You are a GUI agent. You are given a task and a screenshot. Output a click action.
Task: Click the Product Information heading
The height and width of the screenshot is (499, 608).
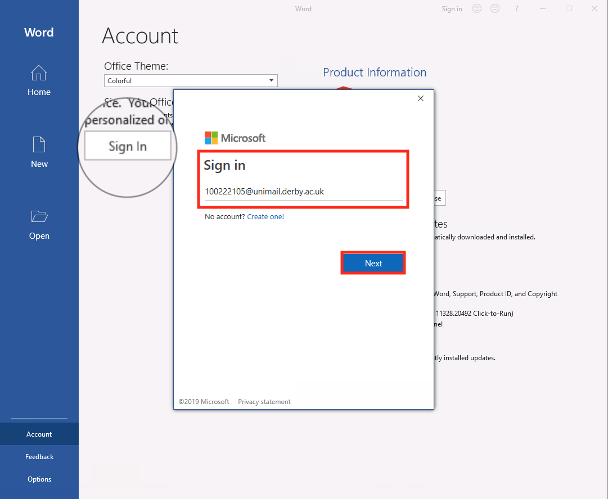click(x=375, y=72)
